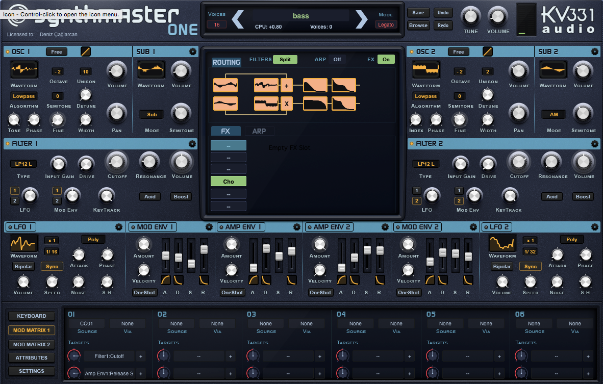Open the OSC 1 Lowpass algorithm dropdown

click(x=24, y=96)
